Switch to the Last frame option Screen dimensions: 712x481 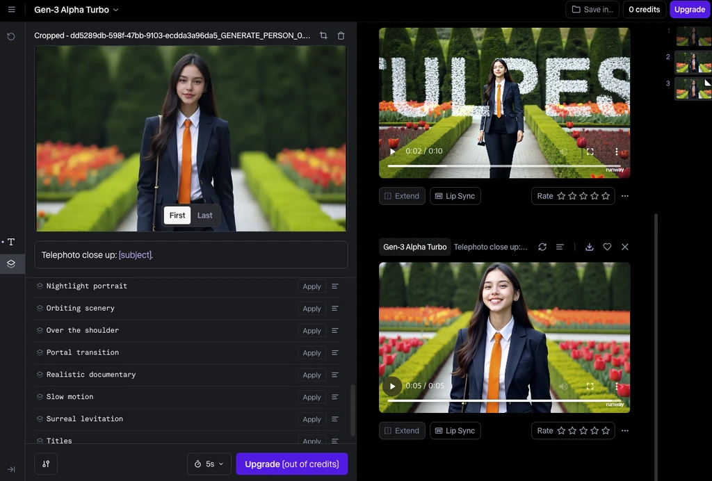pyautogui.click(x=204, y=215)
